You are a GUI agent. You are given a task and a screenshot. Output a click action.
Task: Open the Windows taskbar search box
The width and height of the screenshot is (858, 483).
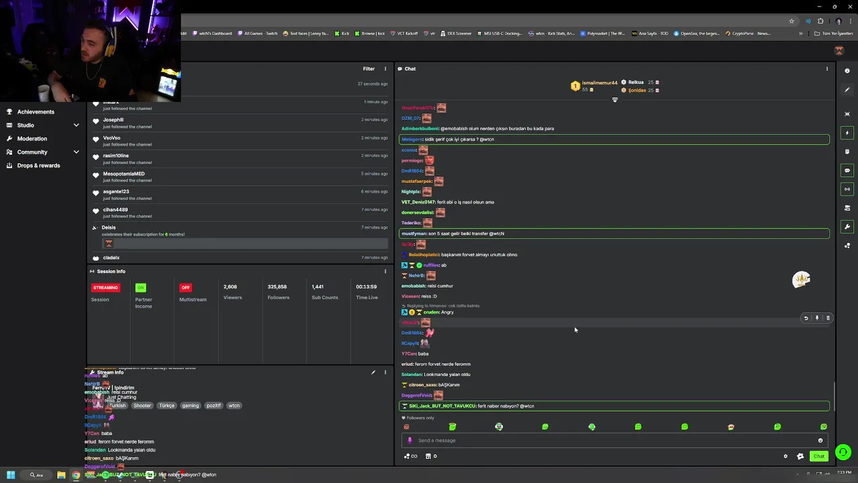point(37,475)
